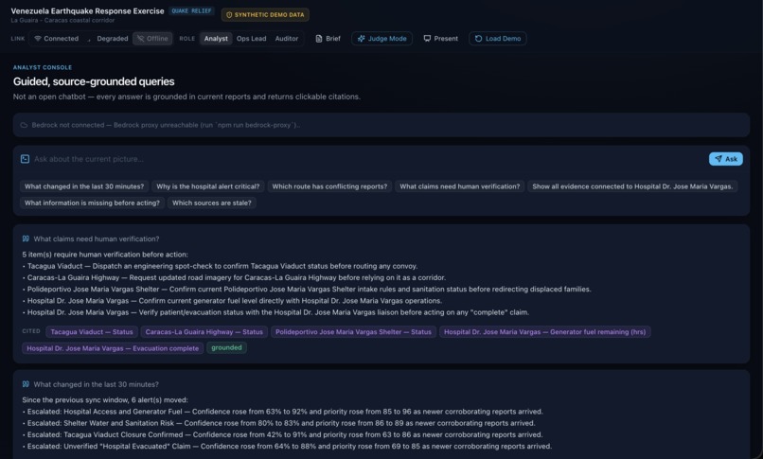
Task: Open citation 'Evacuation complete'
Action: click(x=113, y=348)
